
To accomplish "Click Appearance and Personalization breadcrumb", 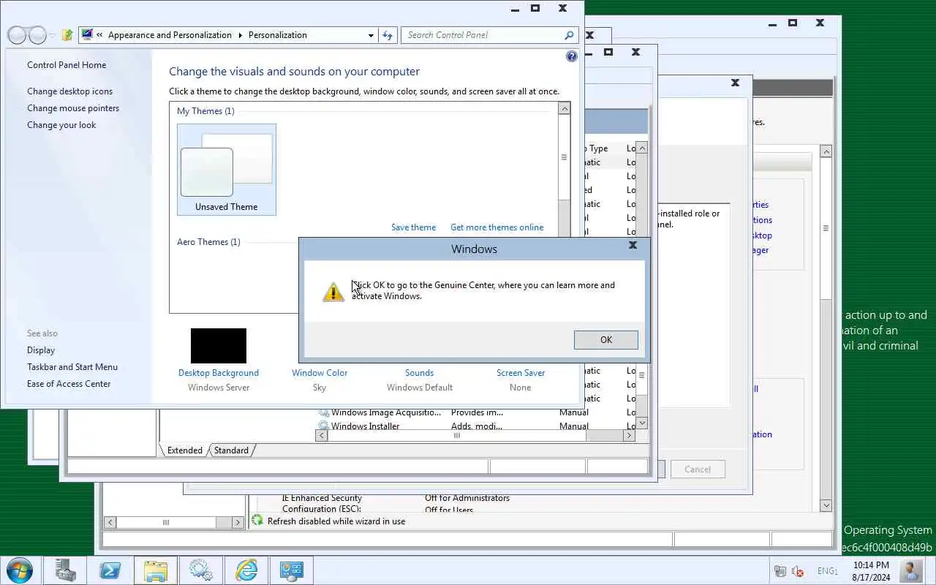I will 170,35.
